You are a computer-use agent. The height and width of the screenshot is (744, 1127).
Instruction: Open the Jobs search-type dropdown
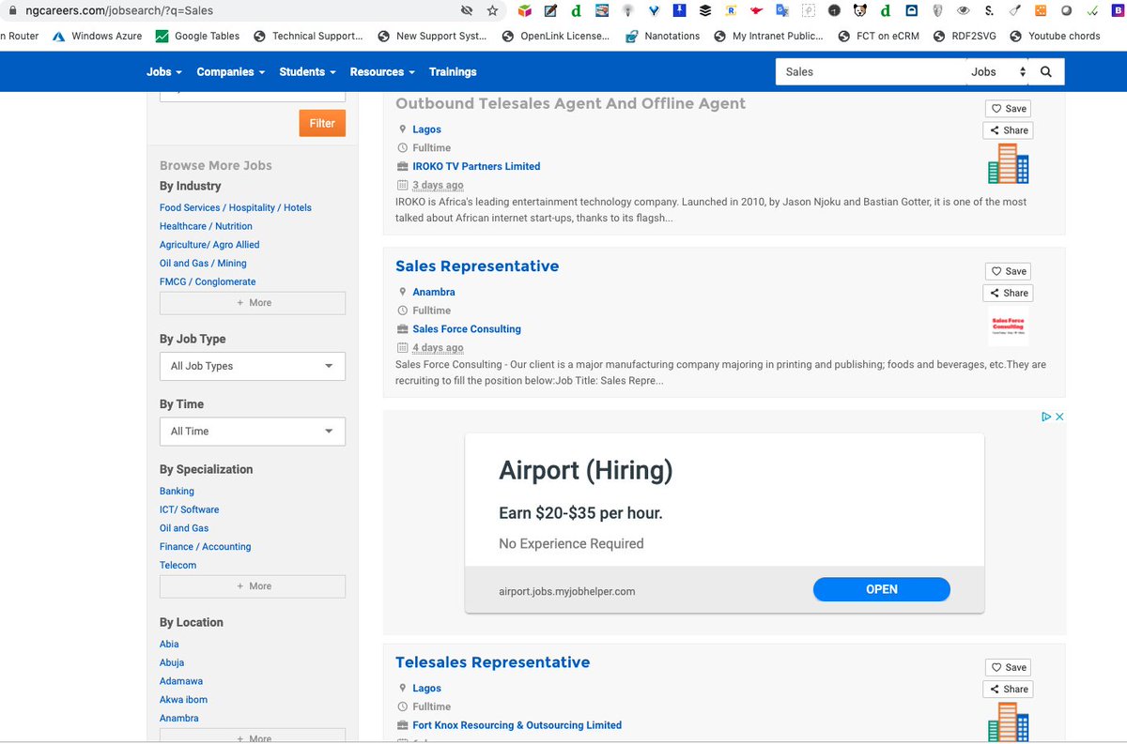(x=998, y=71)
